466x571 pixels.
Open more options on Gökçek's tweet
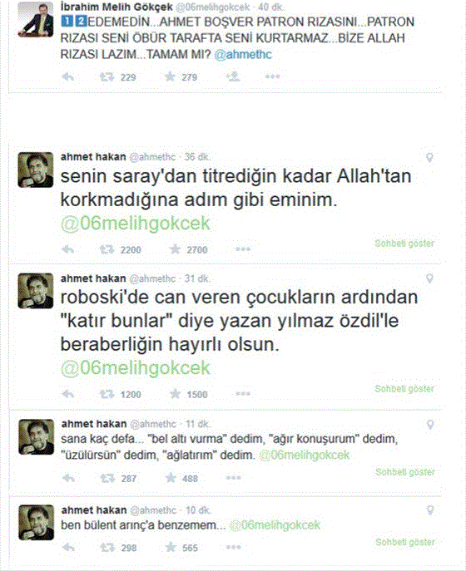click(x=272, y=76)
